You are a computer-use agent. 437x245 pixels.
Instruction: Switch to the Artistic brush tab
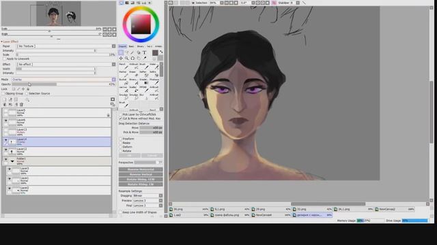(158, 46)
